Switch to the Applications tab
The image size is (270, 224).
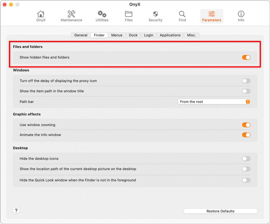click(x=170, y=35)
